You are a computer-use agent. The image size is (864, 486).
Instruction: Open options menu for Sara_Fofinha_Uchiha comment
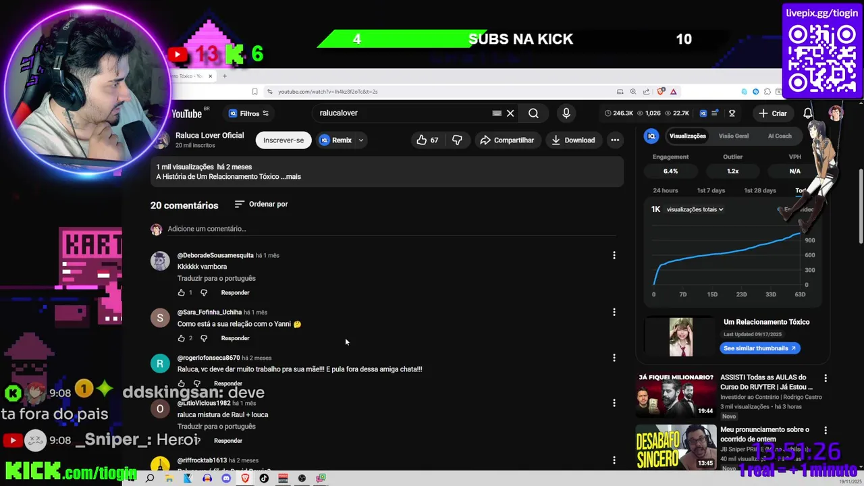click(614, 312)
